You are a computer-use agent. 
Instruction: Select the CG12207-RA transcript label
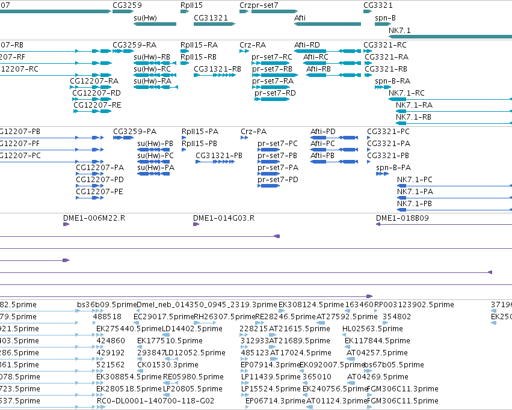point(94,81)
